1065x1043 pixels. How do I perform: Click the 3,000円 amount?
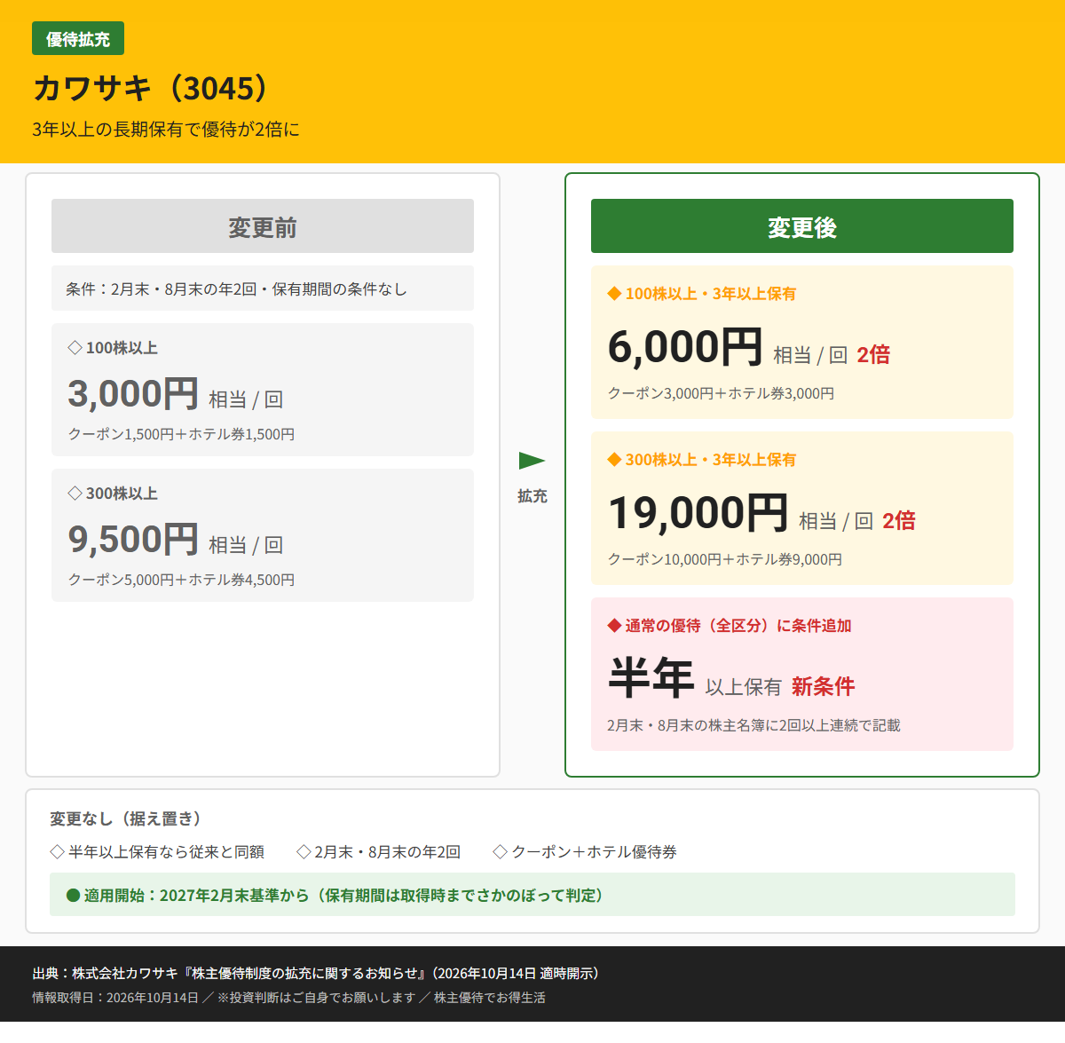pos(133,393)
